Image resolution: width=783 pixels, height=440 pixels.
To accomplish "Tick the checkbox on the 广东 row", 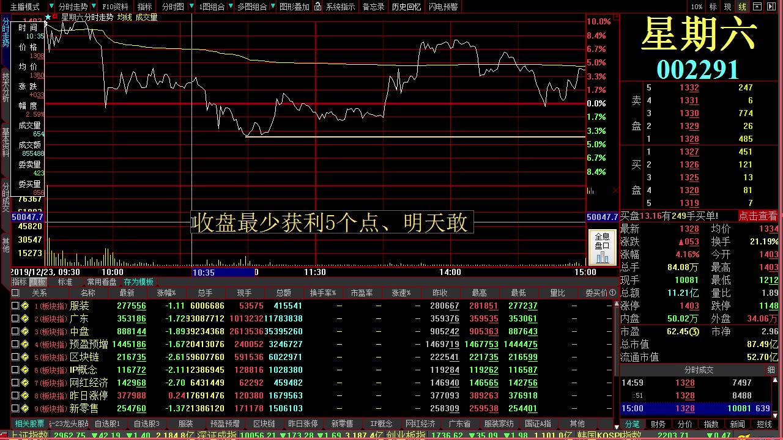I will pyautogui.click(x=15, y=318).
